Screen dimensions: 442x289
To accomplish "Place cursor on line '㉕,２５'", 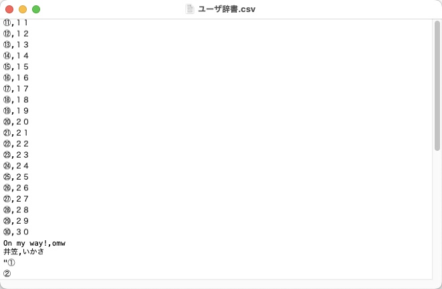I will [x=16, y=177].
